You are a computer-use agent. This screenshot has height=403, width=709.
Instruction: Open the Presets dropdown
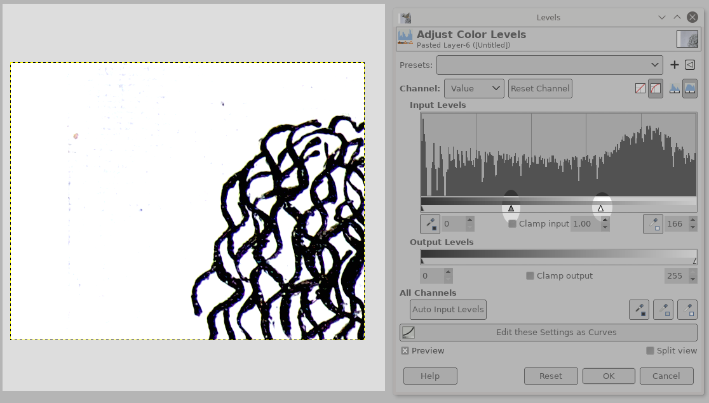[550, 65]
